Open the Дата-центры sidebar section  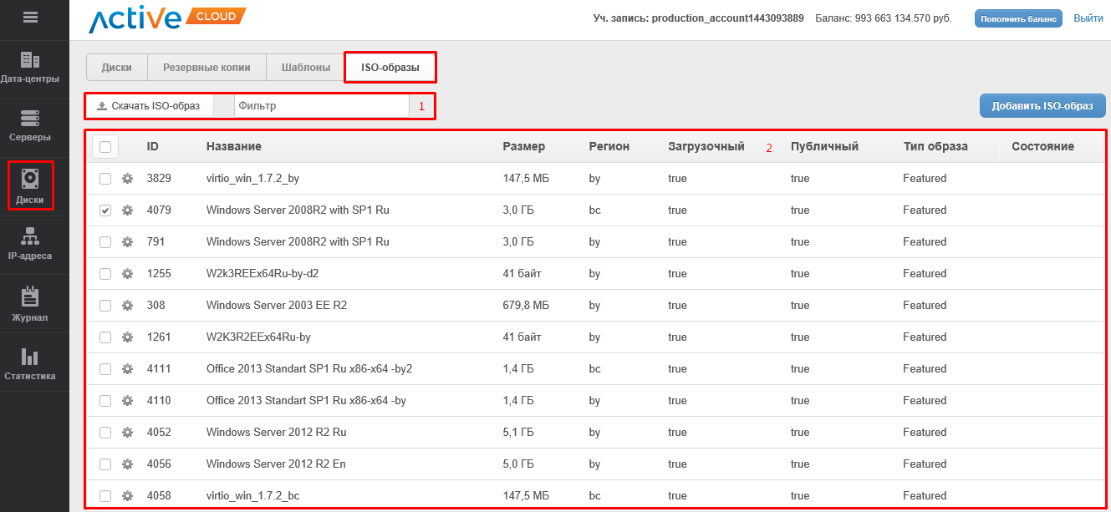pyautogui.click(x=30, y=68)
